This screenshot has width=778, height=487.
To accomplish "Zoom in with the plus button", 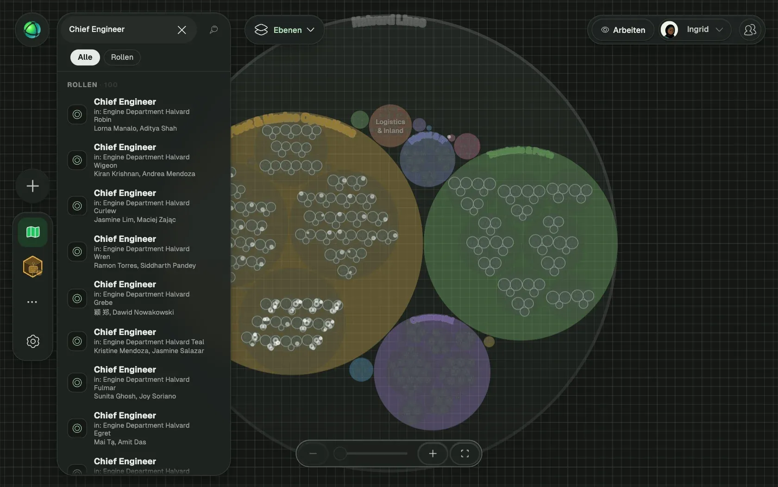I will 433,454.
